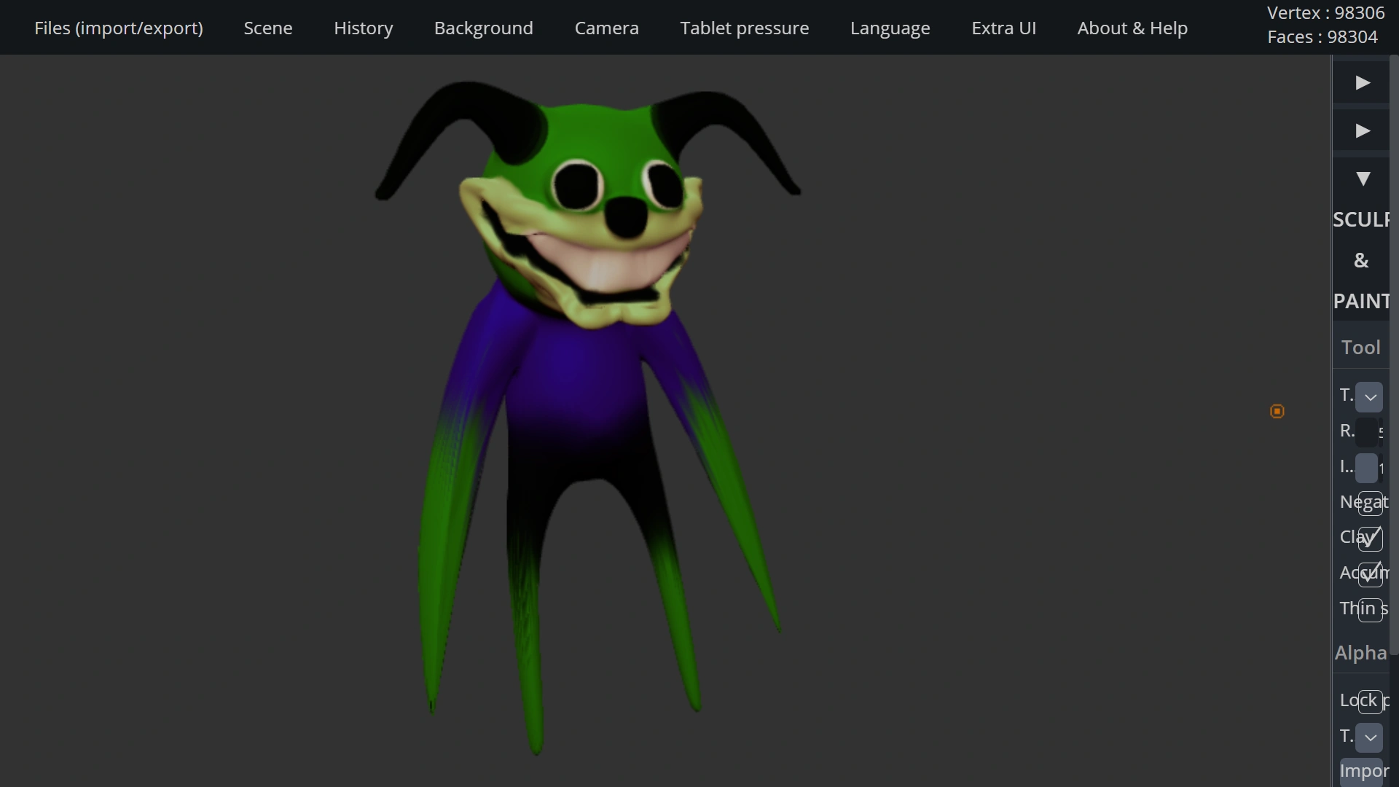The height and width of the screenshot is (787, 1399).
Task: Open the Camera options
Action: (606, 28)
